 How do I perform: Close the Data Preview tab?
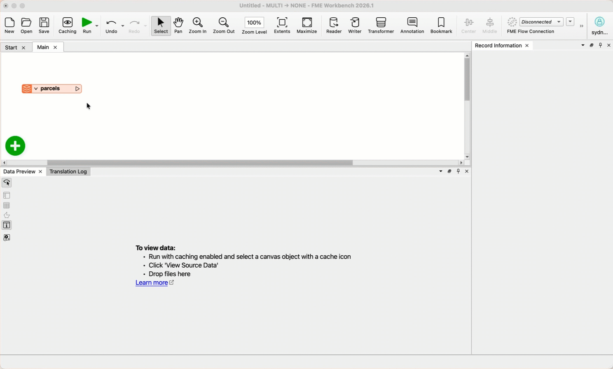pos(40,172)
